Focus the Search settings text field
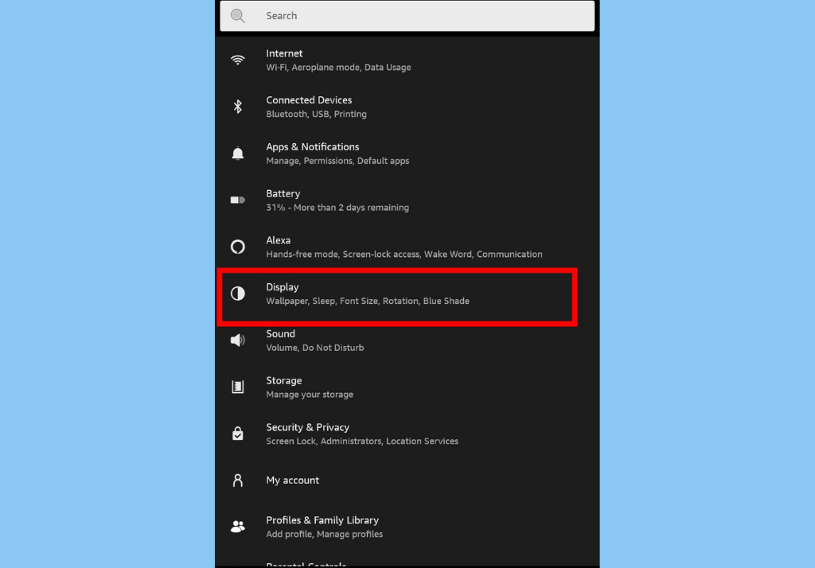This screenshot has height=568, width=815. pos(422,16)
